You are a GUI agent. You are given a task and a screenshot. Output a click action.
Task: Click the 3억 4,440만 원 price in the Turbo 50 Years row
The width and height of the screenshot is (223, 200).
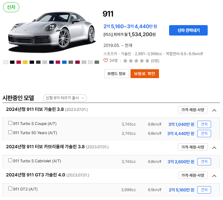point(181,134)
